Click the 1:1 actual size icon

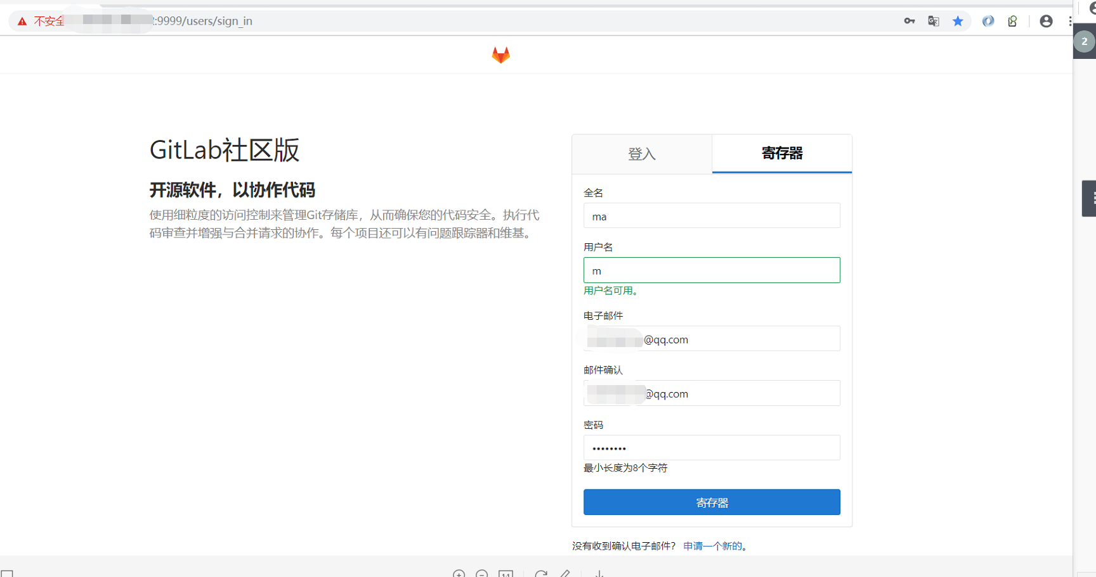coord(506,574)
